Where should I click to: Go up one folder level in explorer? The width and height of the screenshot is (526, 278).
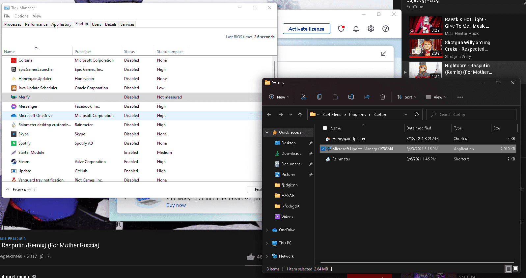[x=300, y=115]
